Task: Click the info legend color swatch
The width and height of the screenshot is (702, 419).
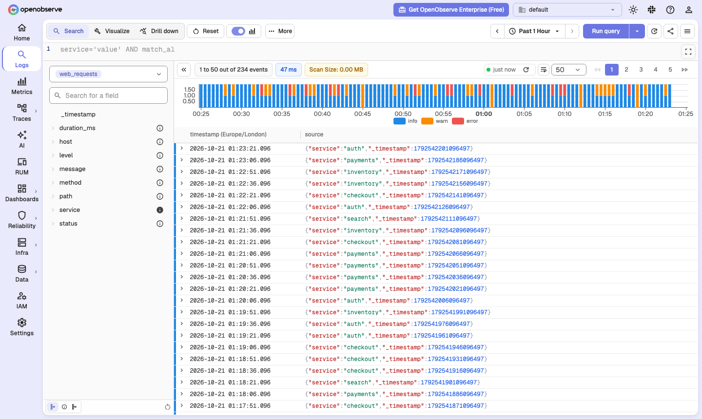Action: point(399,121)
